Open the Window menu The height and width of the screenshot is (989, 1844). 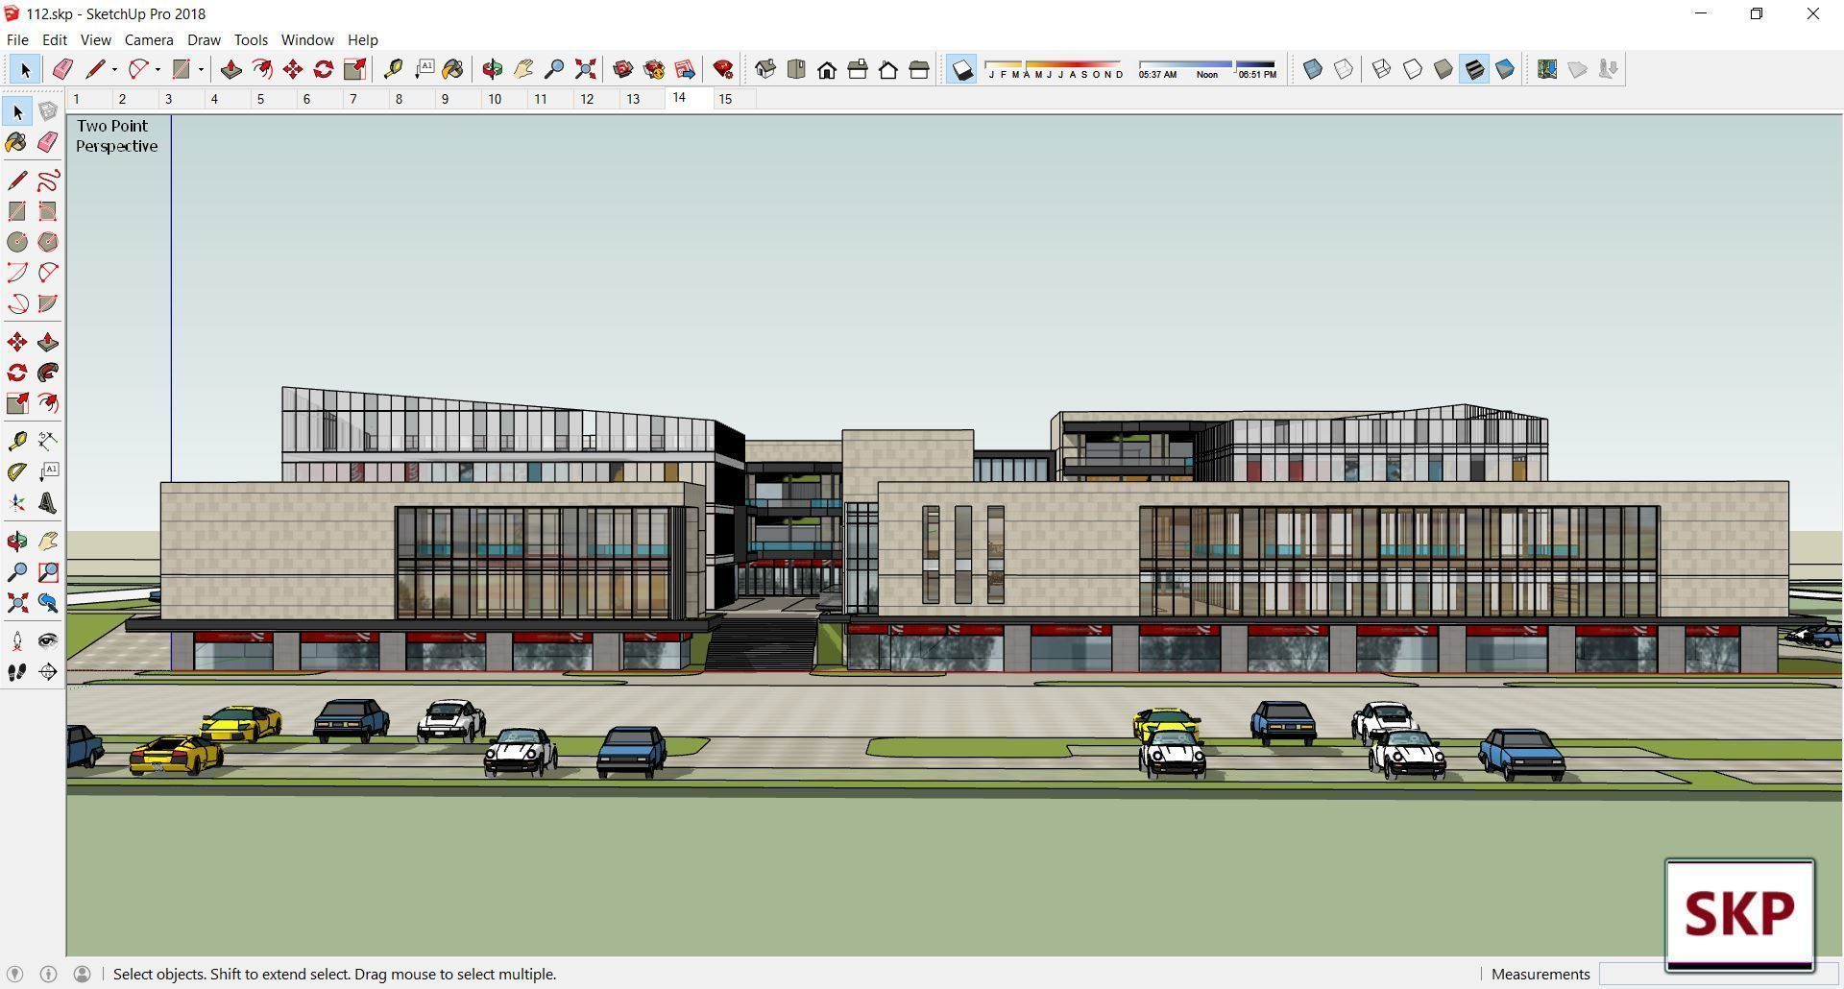point(307,39)
